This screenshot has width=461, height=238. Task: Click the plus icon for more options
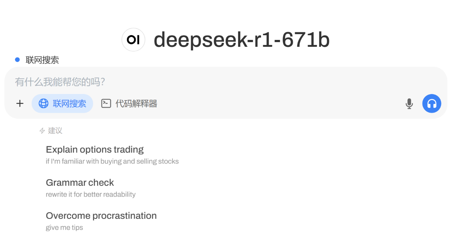pyautogui.click(x=20, y=104)
